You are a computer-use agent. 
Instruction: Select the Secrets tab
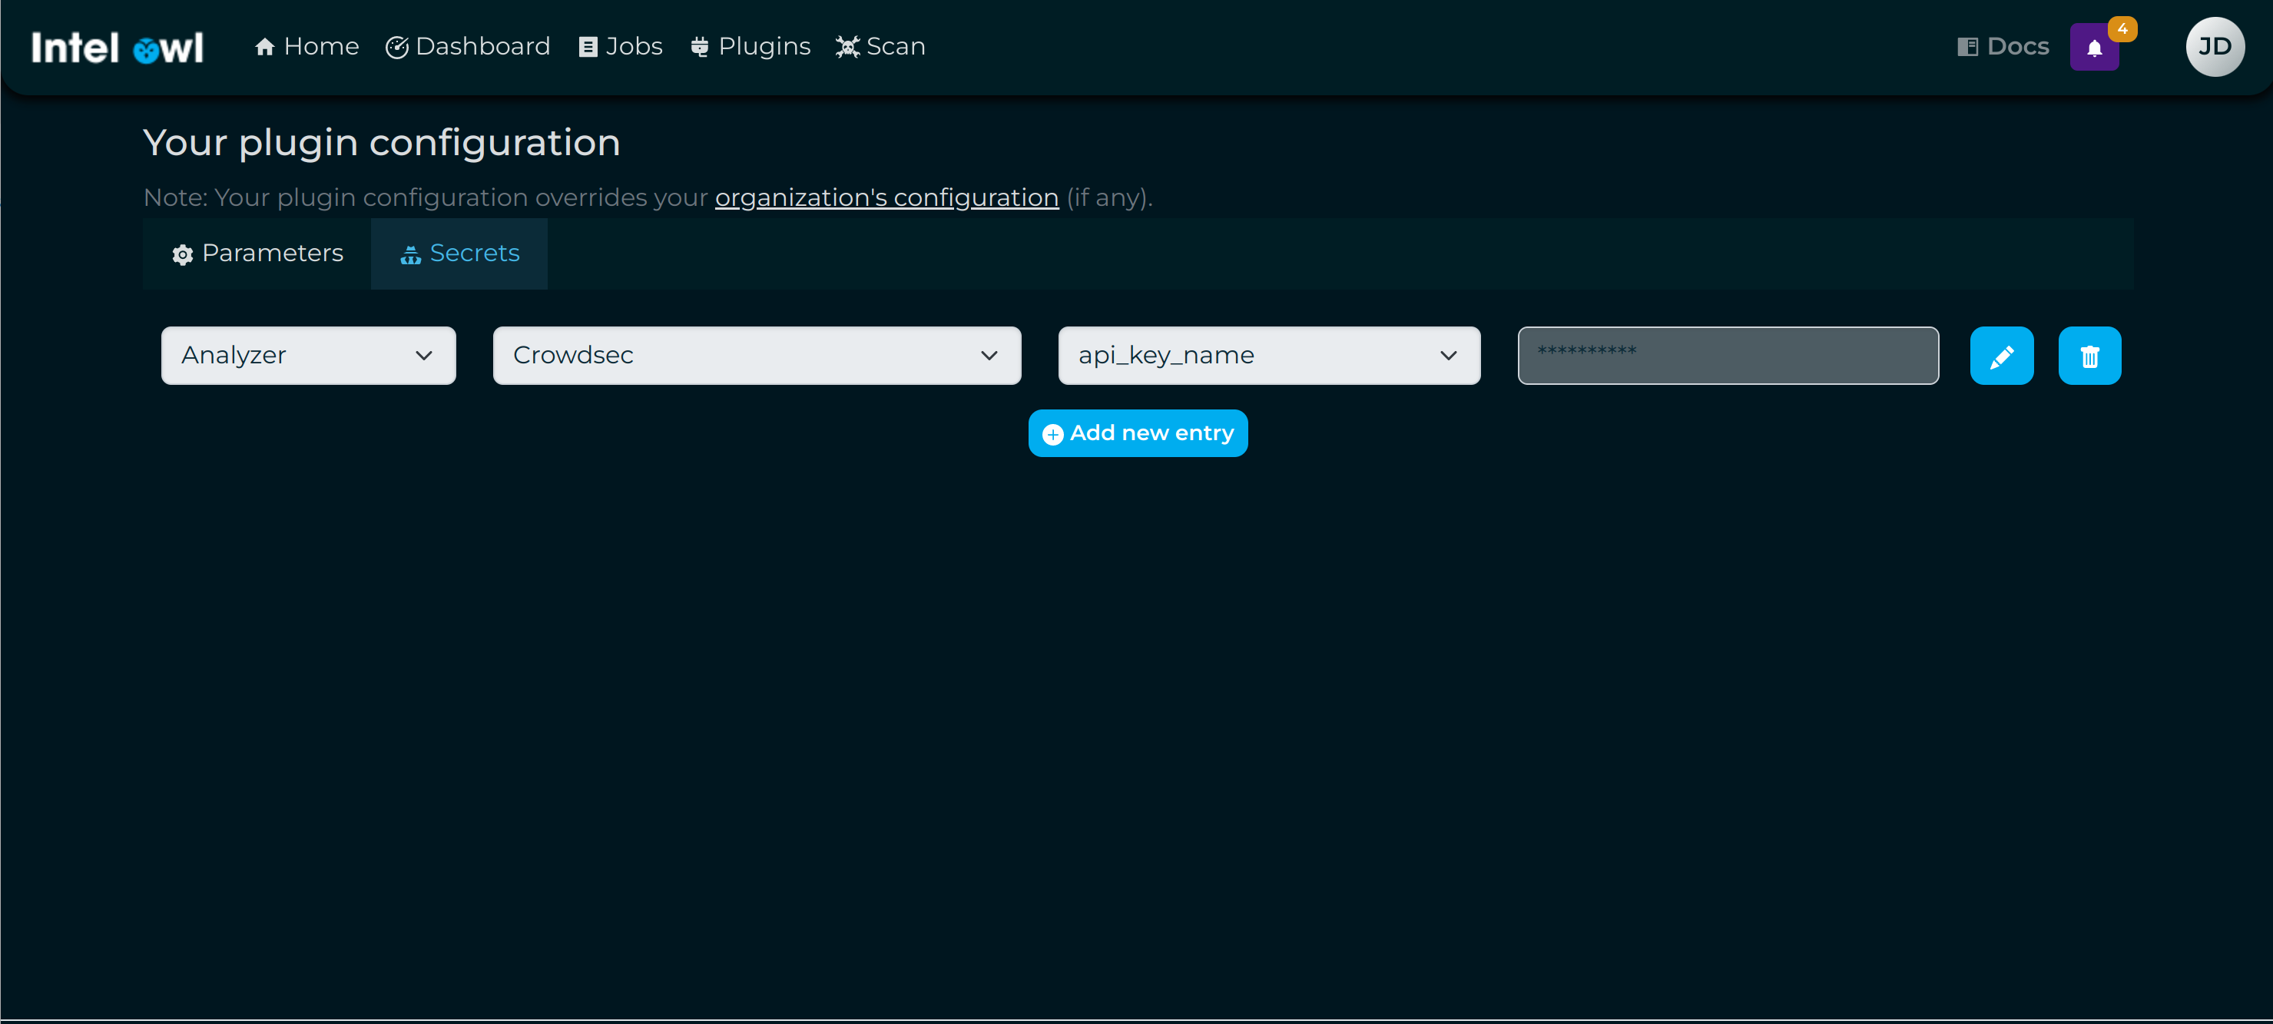pos(459,254)
